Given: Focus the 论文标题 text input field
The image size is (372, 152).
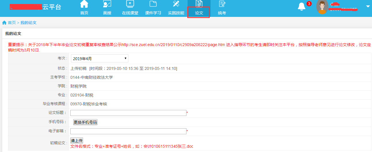Looking at the screenshot, I should [128, 113].
